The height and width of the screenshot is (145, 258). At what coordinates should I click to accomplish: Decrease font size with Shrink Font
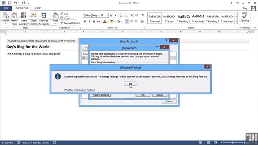tap(115, 15)
